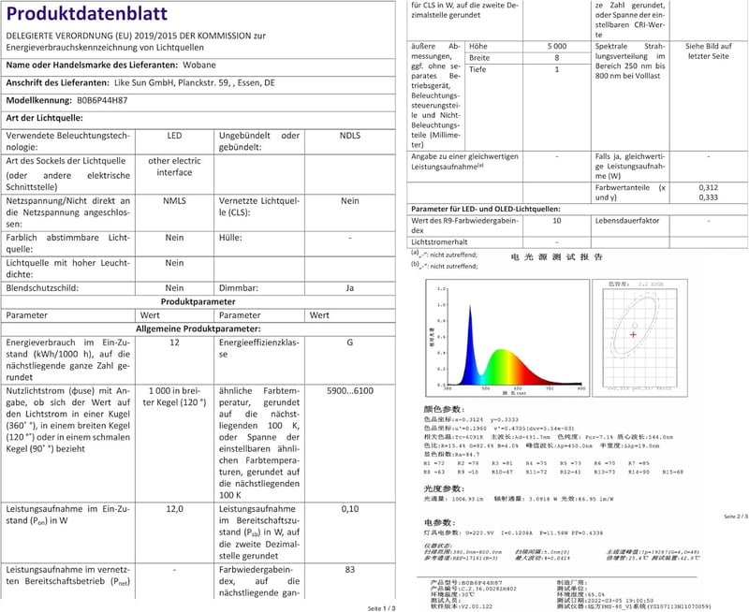Click color temperature range 5900...6100

coord(349,391)
